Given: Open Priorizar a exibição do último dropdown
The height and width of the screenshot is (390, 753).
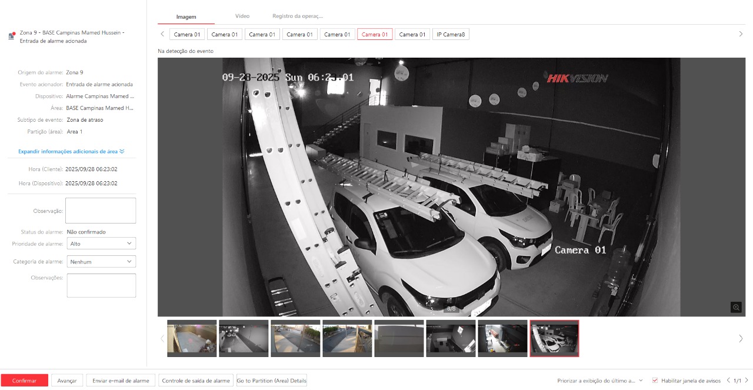Looking at the screenshot, I should pyautogui.click(x=600, y=381).
